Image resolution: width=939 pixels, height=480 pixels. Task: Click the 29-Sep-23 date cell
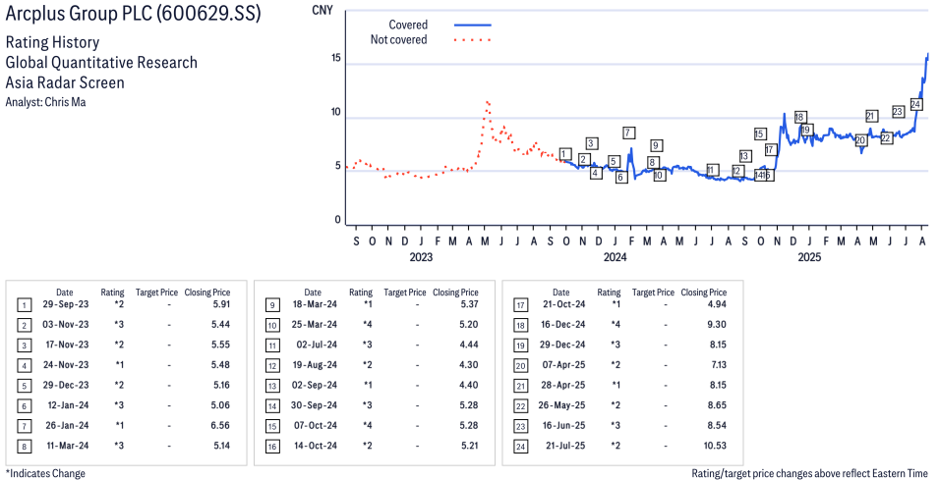point(65,304)
